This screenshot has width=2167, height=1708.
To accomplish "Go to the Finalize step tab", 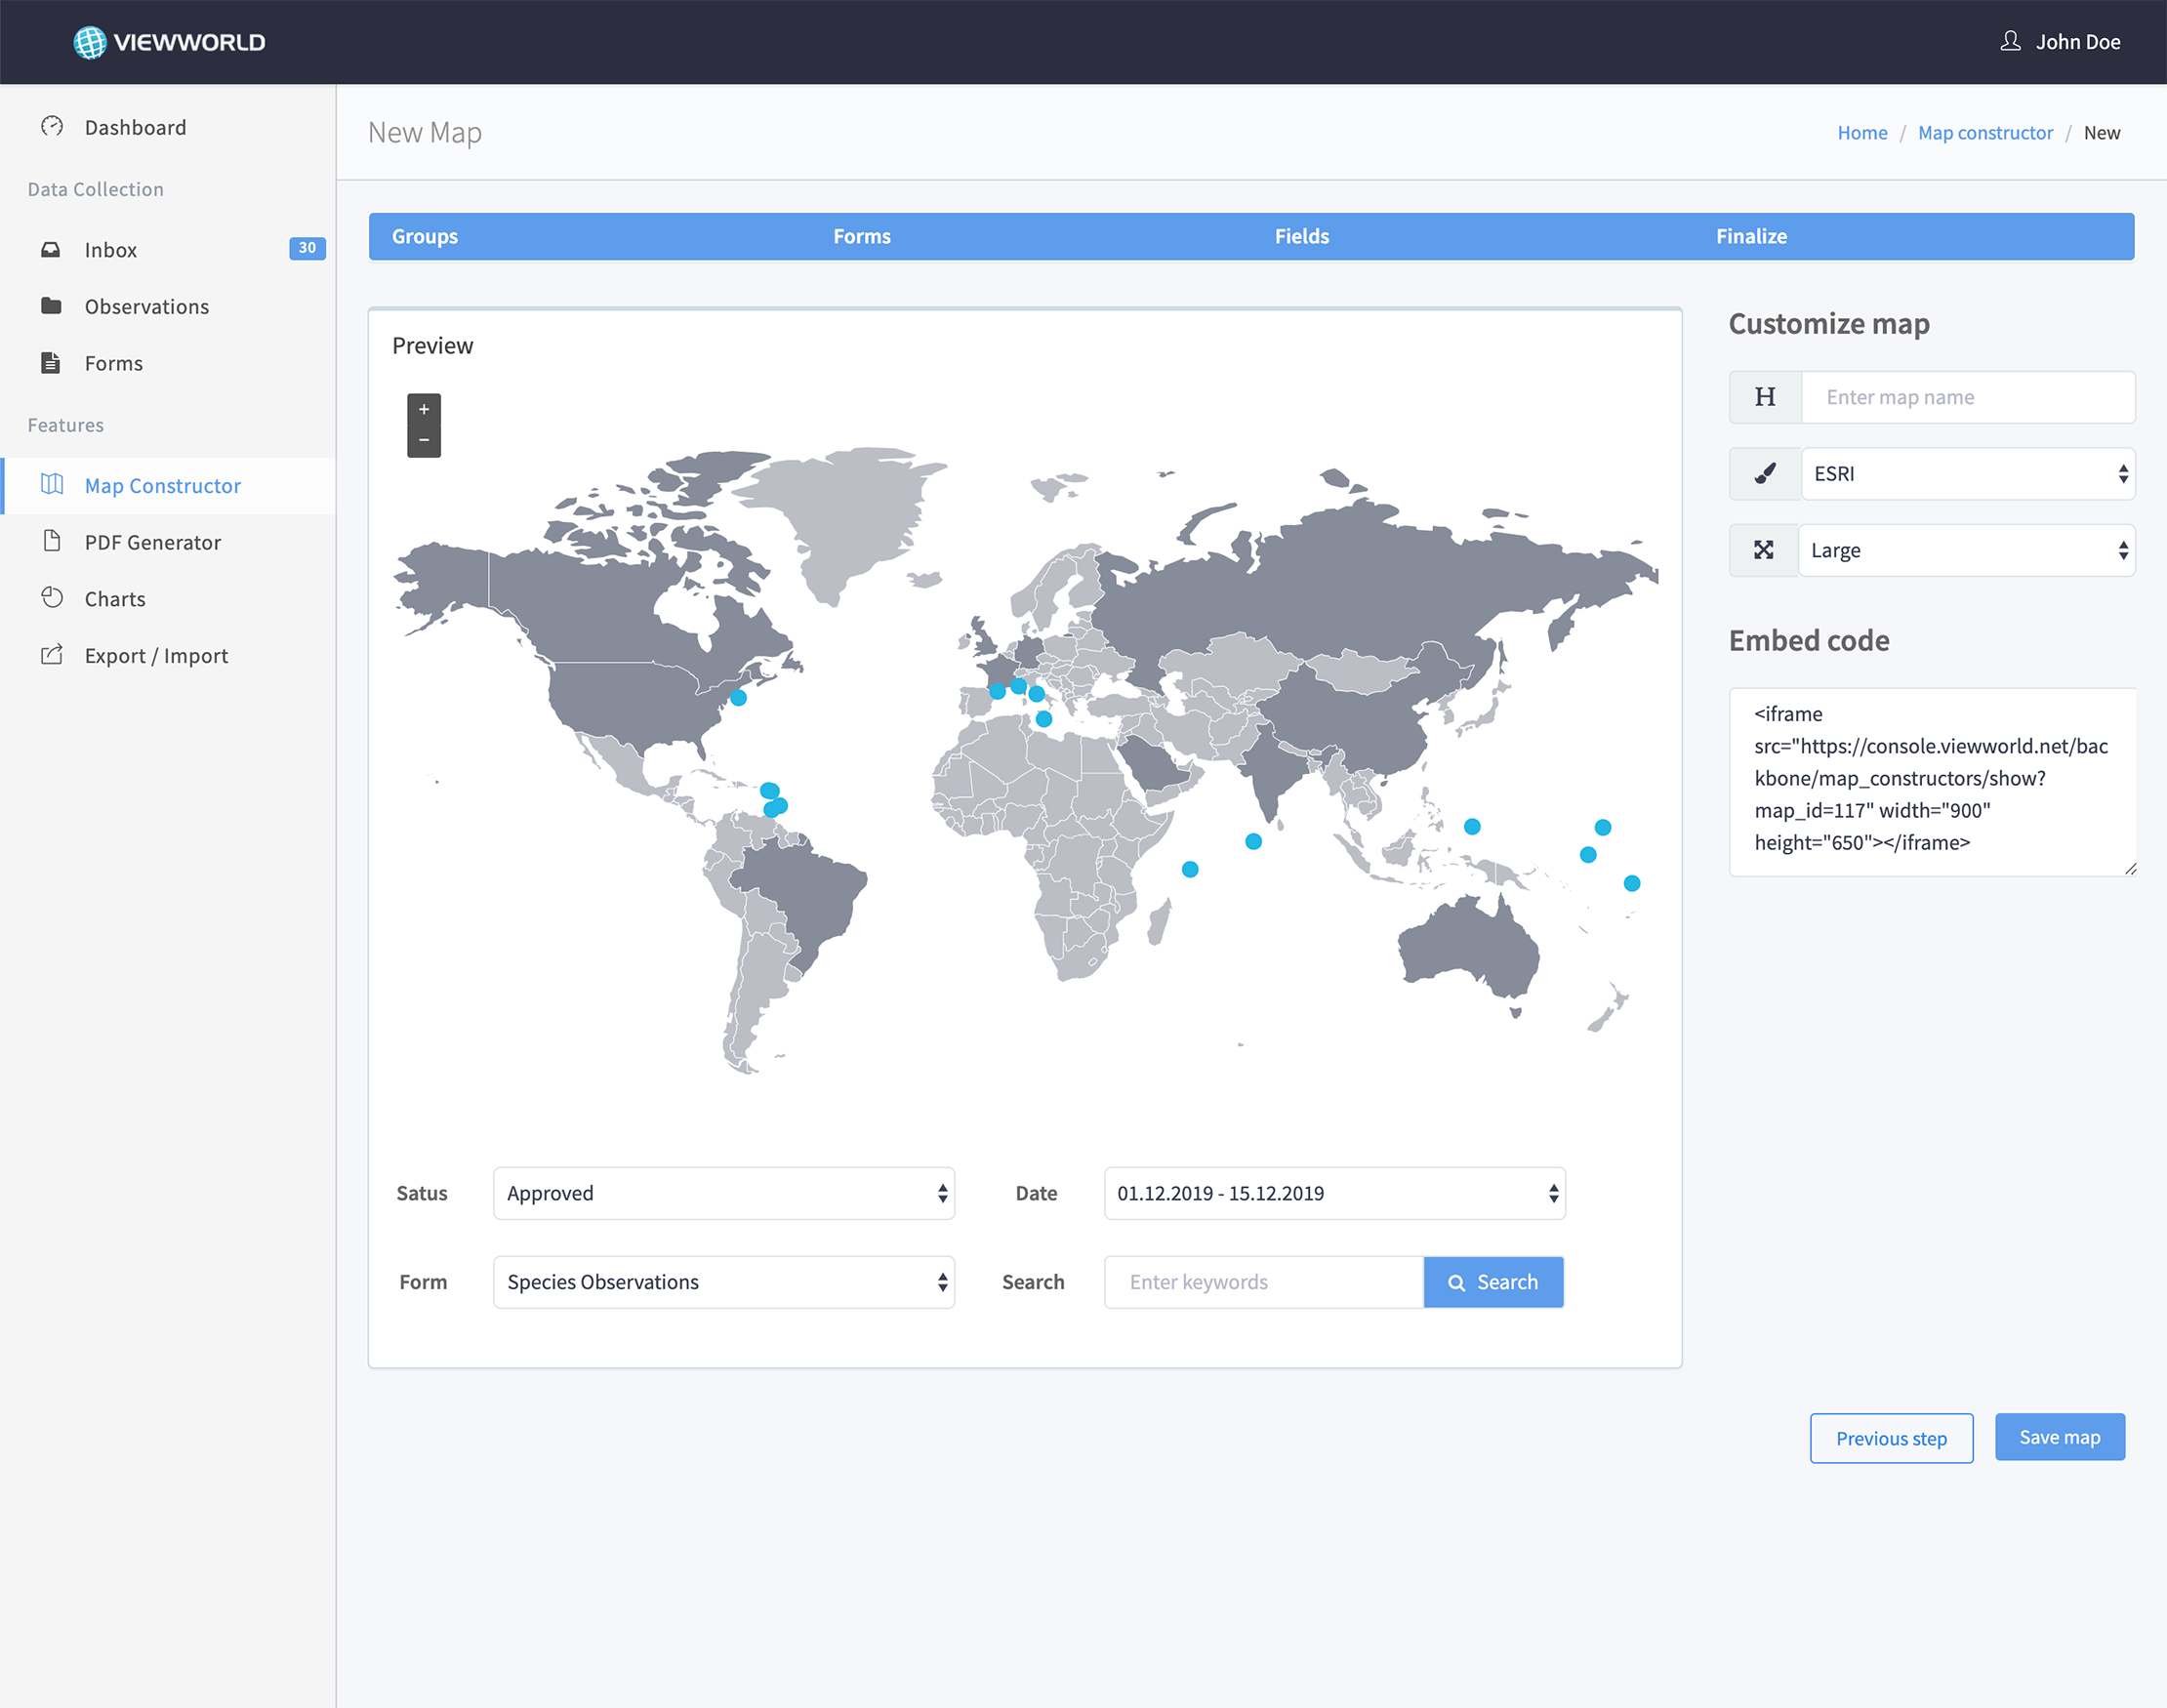I will pos(1751,236).
